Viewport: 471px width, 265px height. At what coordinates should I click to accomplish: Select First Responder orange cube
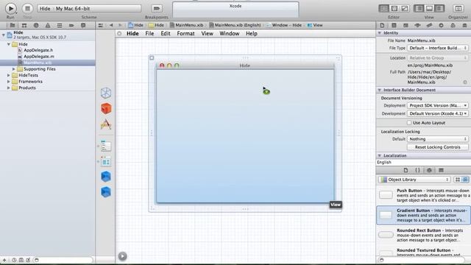click(106, 108)
